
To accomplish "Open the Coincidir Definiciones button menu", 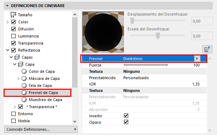I will point(41,129).
